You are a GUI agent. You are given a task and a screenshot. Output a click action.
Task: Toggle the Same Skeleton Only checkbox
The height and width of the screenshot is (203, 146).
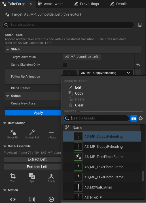[x=65, y=65]
